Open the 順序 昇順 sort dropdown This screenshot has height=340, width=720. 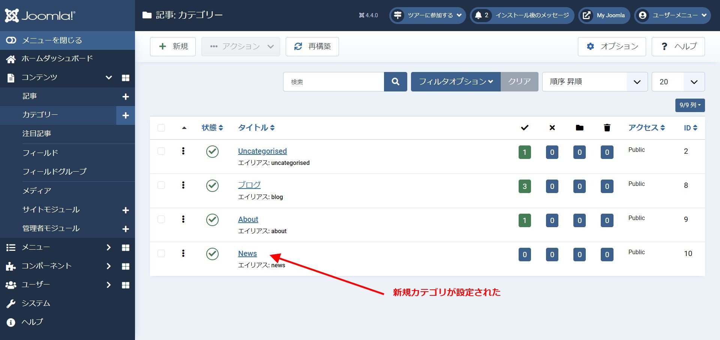594,82
